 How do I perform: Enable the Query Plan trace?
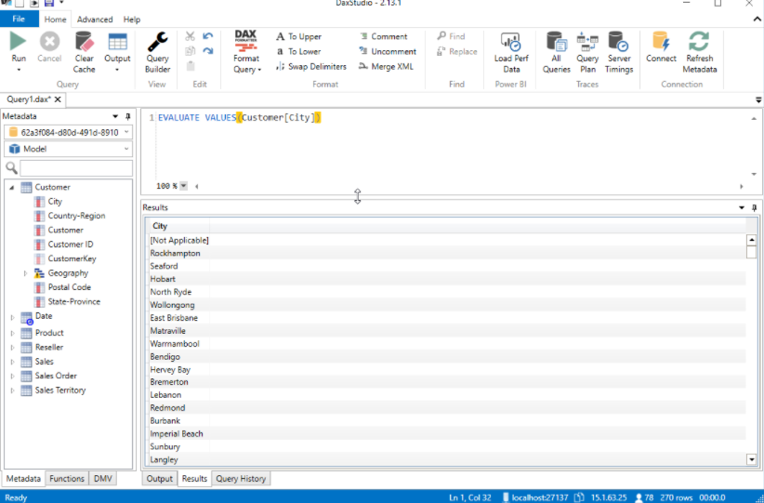point(587,53)
